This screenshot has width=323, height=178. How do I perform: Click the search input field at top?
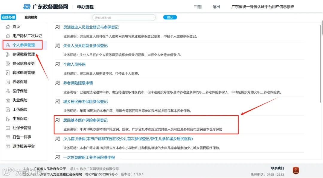pos(124,17)
